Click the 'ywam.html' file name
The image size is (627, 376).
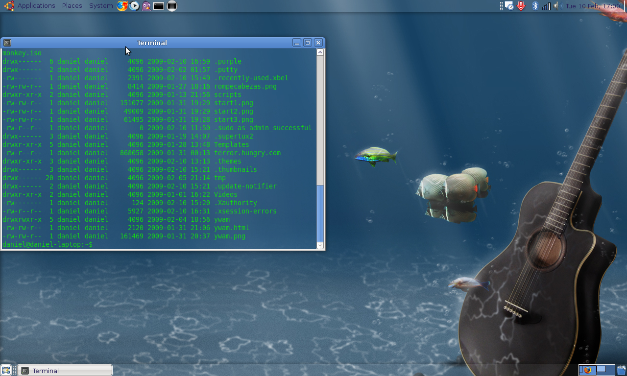point(232,228)
